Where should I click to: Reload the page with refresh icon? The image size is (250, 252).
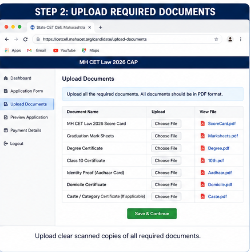tap(26, 39)
